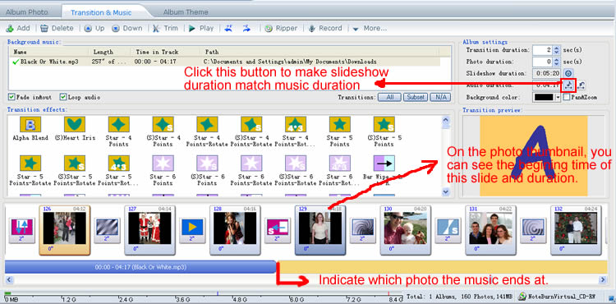Enable the Pan&Zoom checkbox

point(566,97)
